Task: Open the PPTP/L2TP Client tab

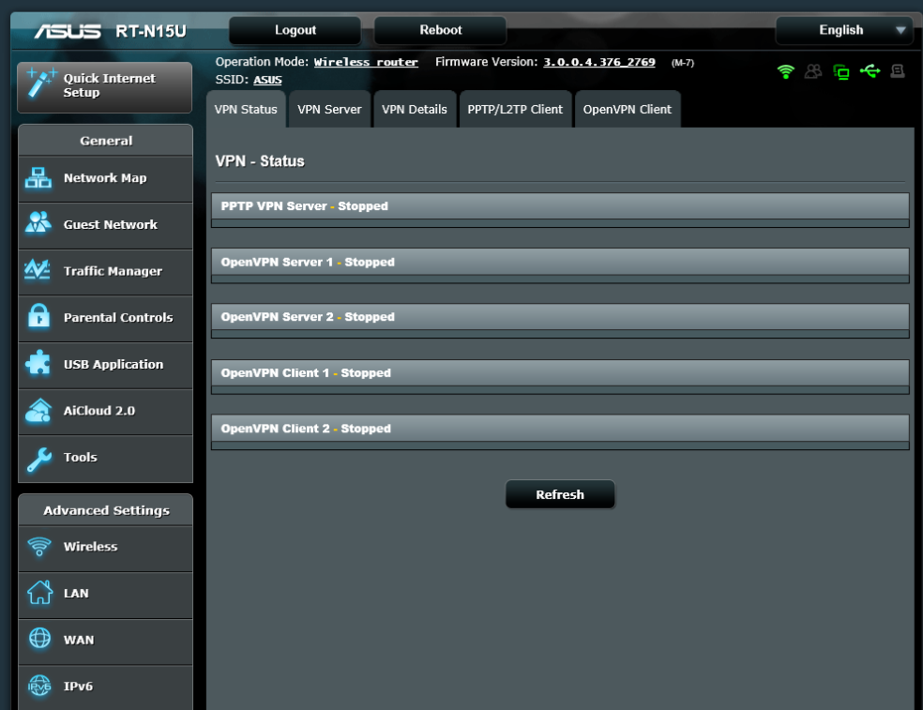Action: click(x=515, y=110)
